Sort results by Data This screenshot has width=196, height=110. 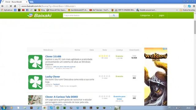pos(92,50)
